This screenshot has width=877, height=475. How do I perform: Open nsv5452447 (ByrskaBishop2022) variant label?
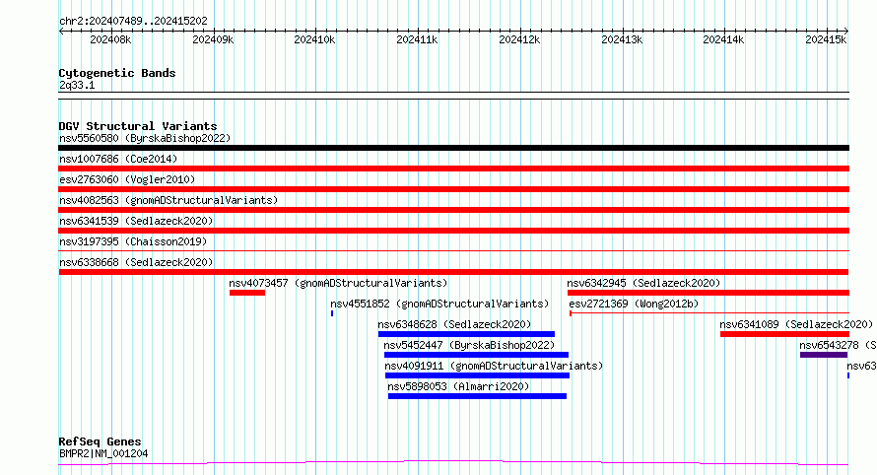[x=469, y=345]
